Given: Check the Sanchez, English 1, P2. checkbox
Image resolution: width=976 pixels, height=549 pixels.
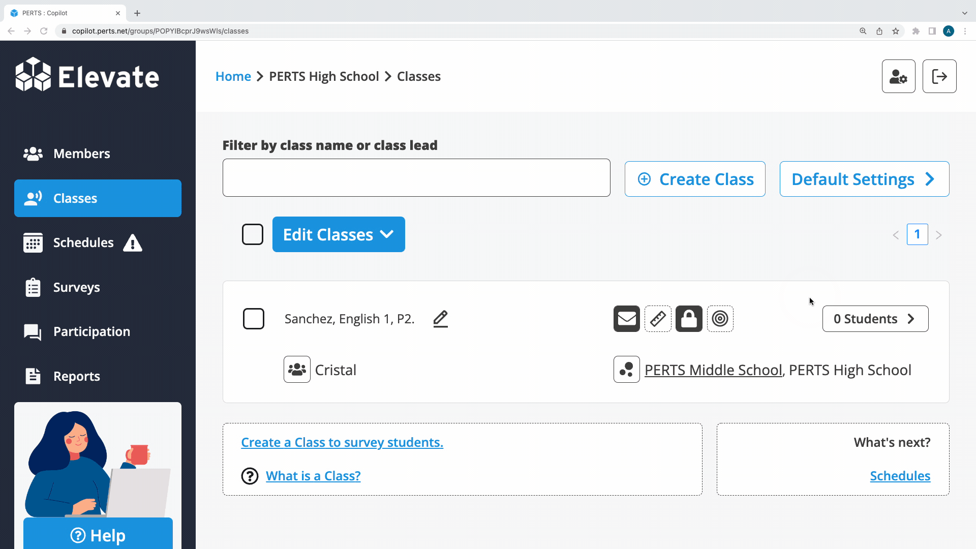Looking at the screenshot, I should pos(254,319).
